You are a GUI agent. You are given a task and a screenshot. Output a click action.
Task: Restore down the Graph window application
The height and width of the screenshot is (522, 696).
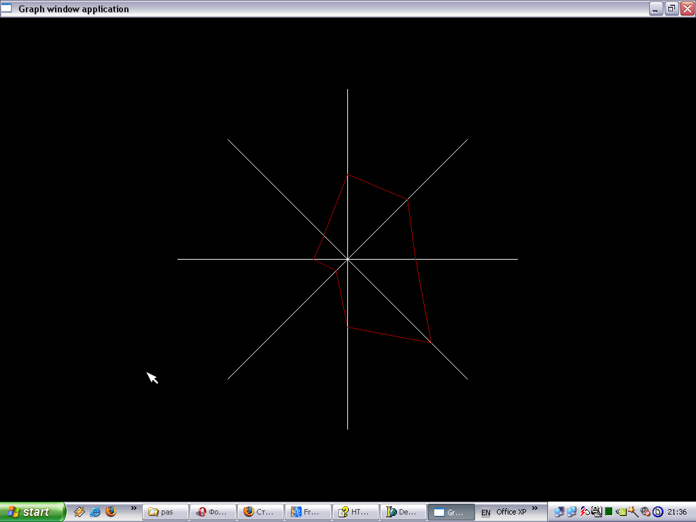(671, 9)
